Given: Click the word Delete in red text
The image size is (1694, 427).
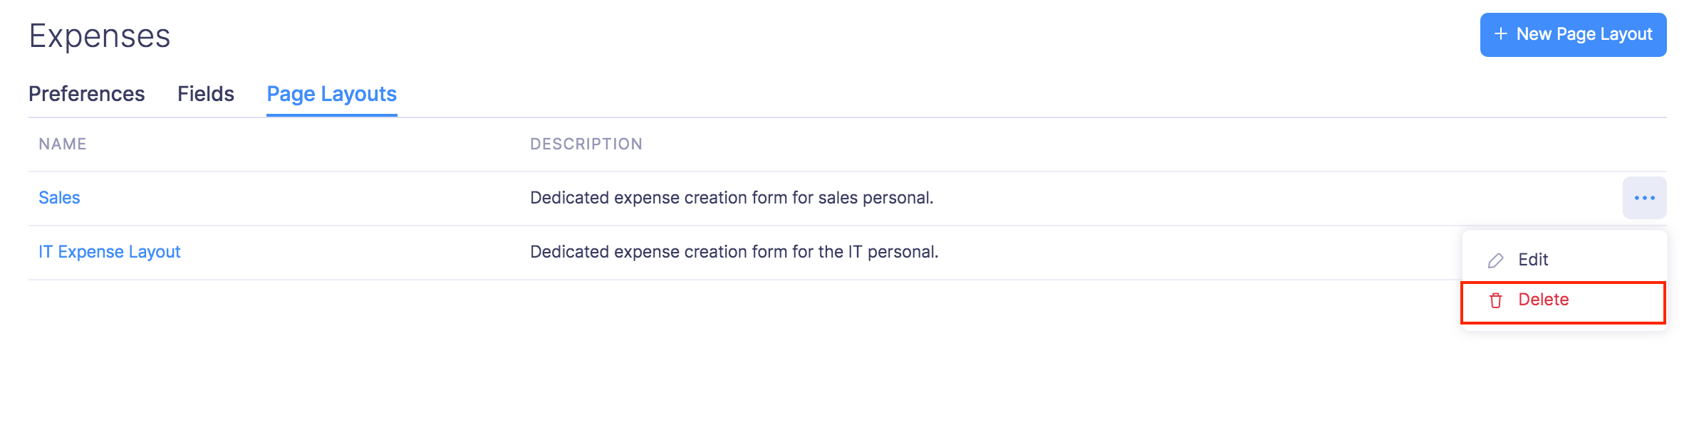Looking at the screenshot, I should point(1543,300).
